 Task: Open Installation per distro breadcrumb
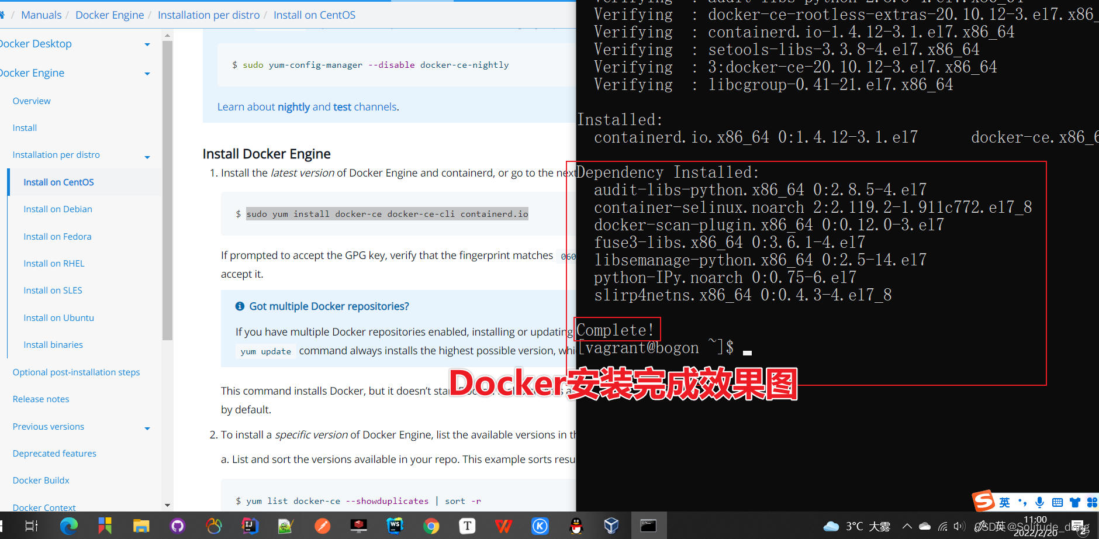pyautogui.click(x=209, y=15)
